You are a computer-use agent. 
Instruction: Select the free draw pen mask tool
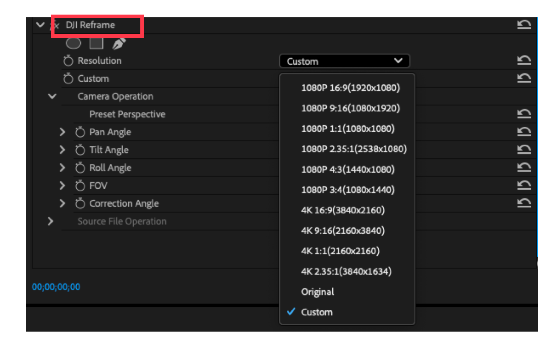(x=119, y=44)
